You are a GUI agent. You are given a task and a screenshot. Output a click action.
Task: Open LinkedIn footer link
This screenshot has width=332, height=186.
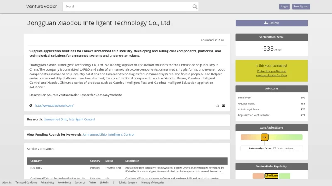coord(104,183)
